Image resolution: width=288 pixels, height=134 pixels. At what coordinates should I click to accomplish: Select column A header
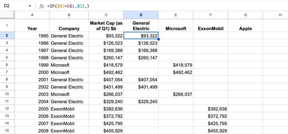(32, 15)
